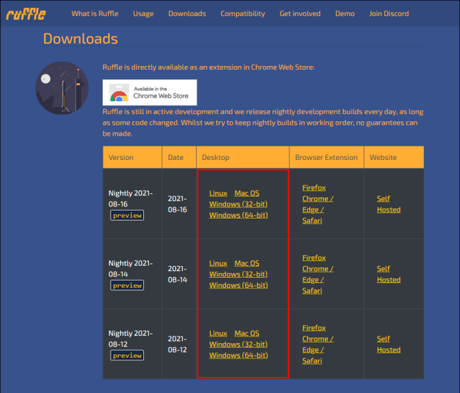Image resolution: width=460 pixels, height=393 pixels.
Task: Download Mac OS build for 2021-08-12
Action: (x=247, y=333)
